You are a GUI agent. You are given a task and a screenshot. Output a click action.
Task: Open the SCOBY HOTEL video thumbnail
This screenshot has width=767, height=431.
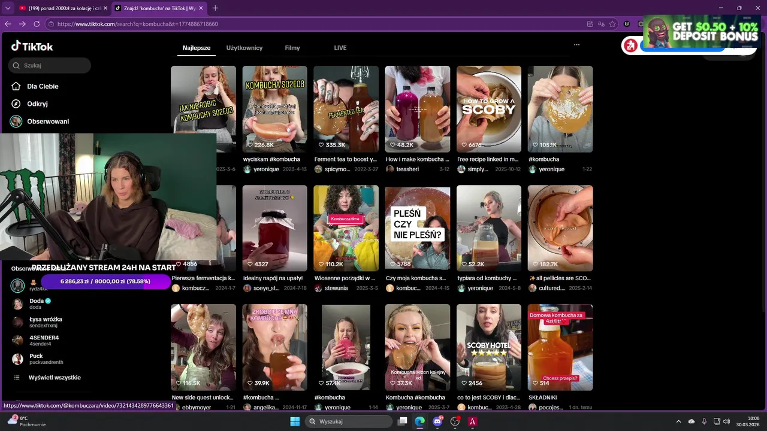point(489,347)
